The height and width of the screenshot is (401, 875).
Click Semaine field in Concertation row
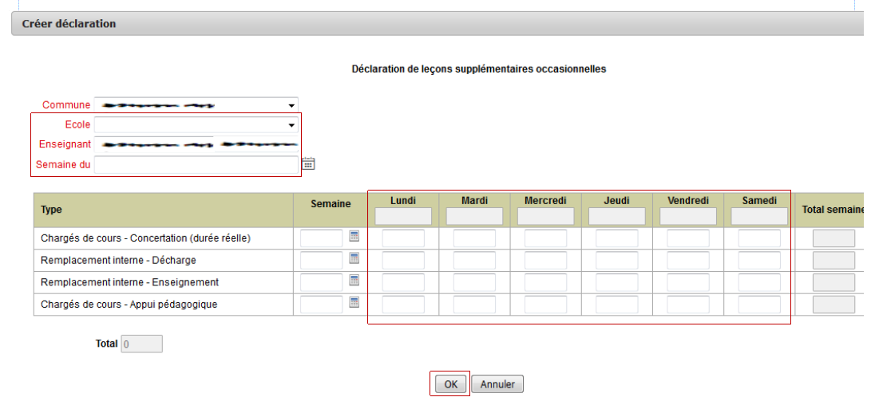coord(321,238)
